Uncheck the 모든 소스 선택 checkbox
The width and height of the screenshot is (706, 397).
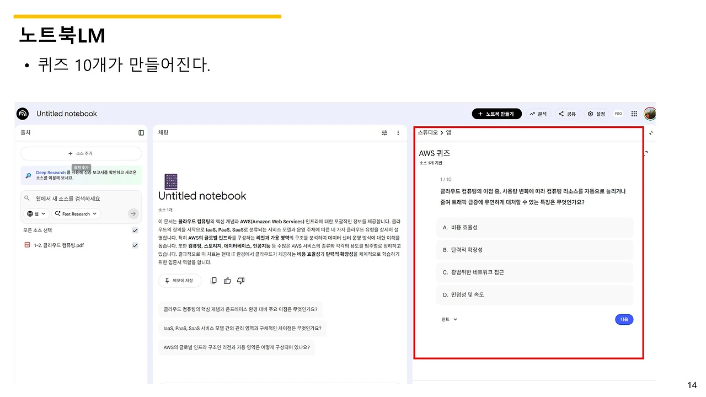pos(135,230)
